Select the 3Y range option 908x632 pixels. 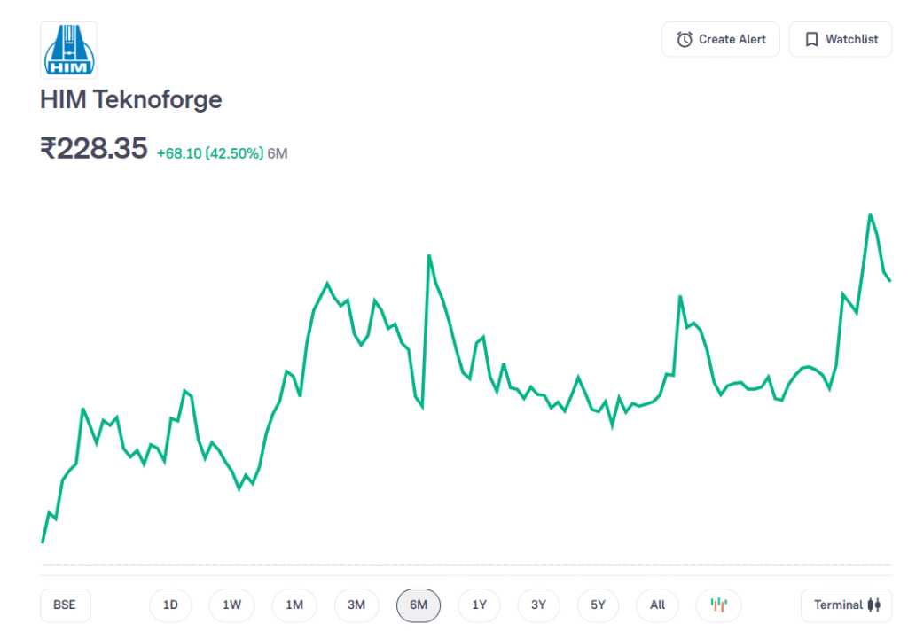click(x=538, y=605)
